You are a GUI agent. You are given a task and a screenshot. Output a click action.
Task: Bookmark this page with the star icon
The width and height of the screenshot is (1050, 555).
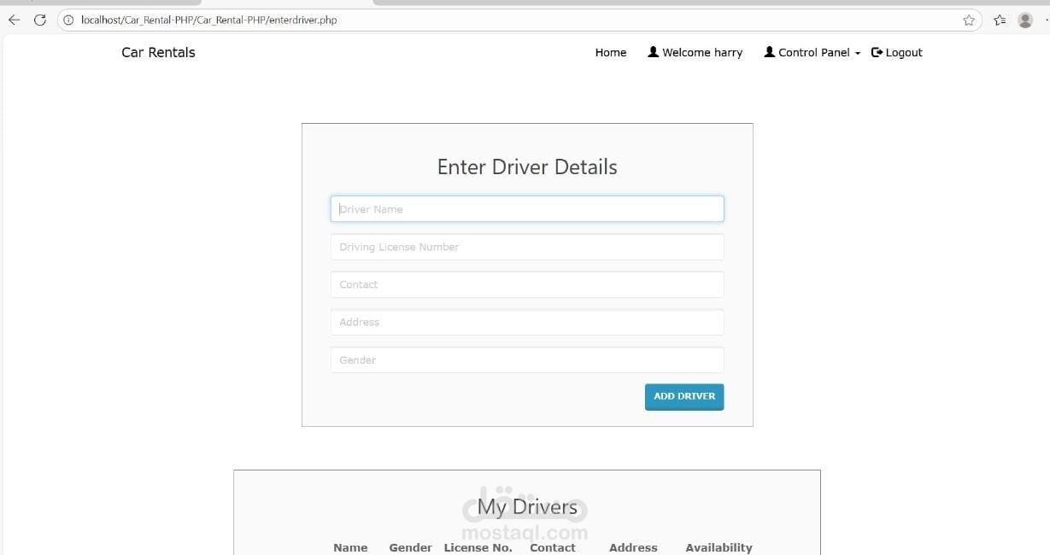pyautogui.click(x=969, y=20)
